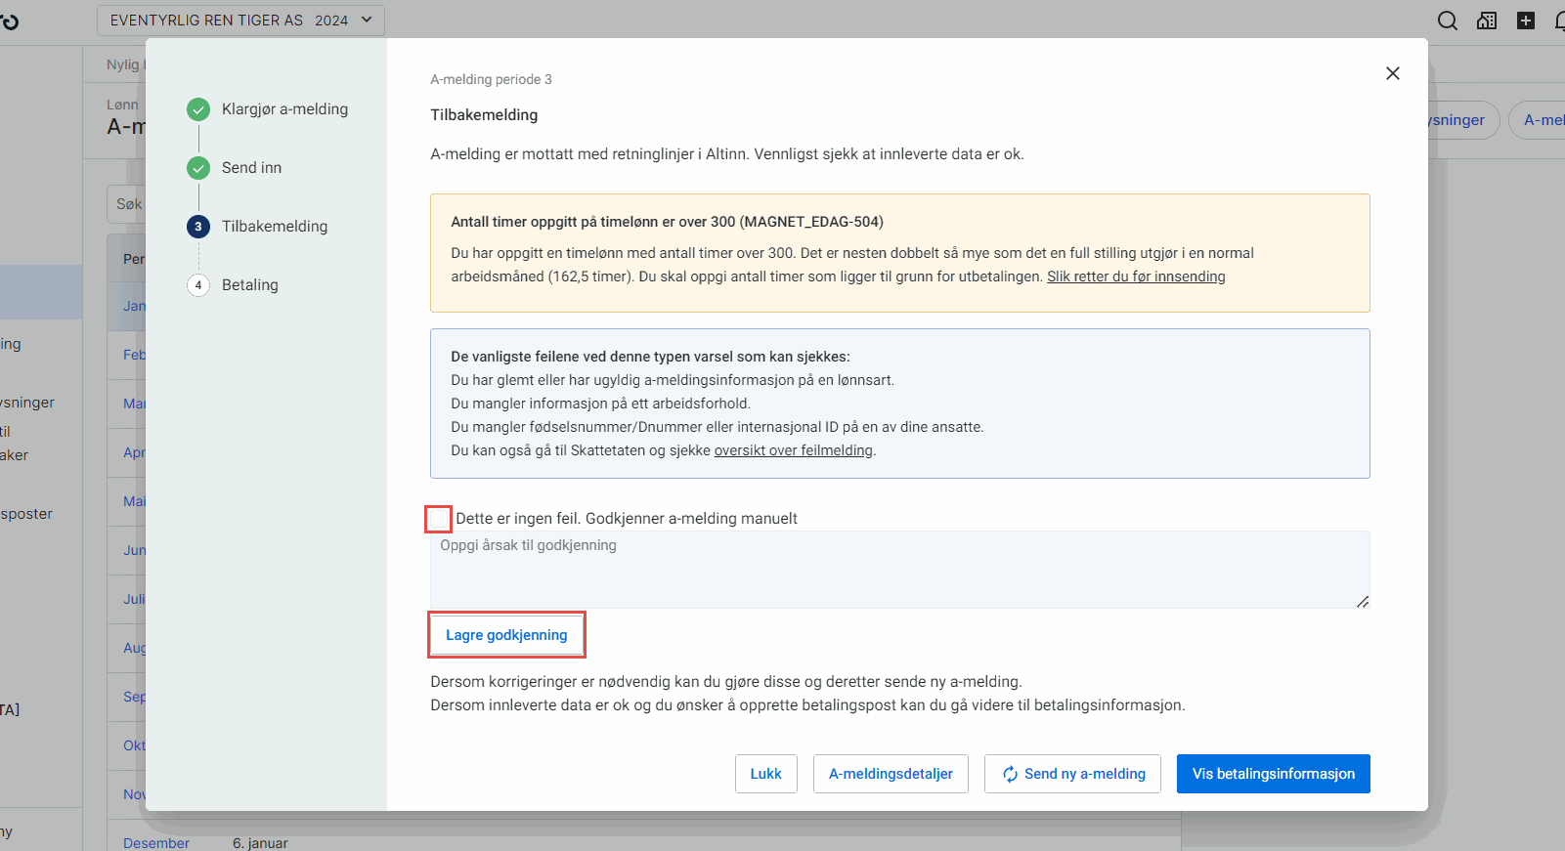This screenshot has height=851, width=1565.
Task: Open the global search magnifier icon
Action: 1447,20
